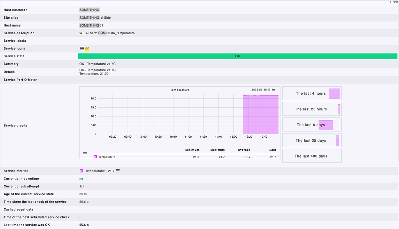Viewport: 399px width, 229px height.
Task: Open The last 35 days graph
Action: [312, 140]
